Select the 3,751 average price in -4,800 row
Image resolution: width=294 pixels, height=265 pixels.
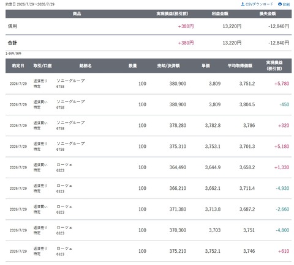tap(249, 230)
